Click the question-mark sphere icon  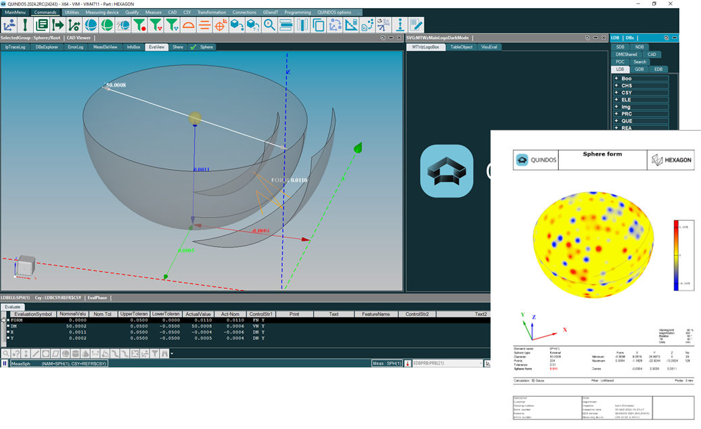click(123, 25)
